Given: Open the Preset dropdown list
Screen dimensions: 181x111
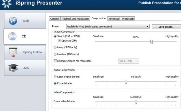Looking at the screenshot, I should click(108, 27).
